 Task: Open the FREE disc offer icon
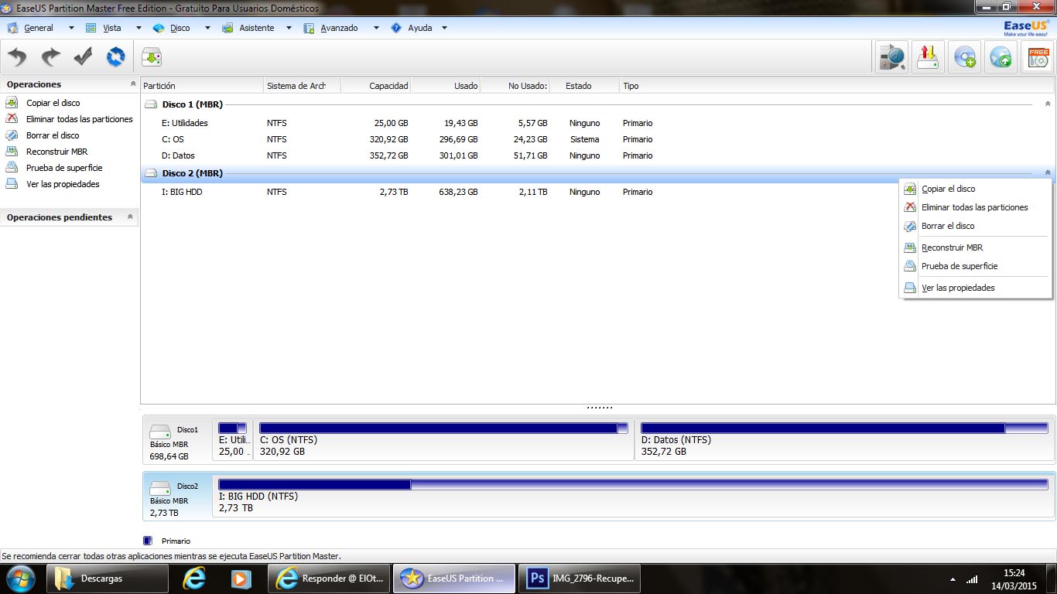(1037, 57)
